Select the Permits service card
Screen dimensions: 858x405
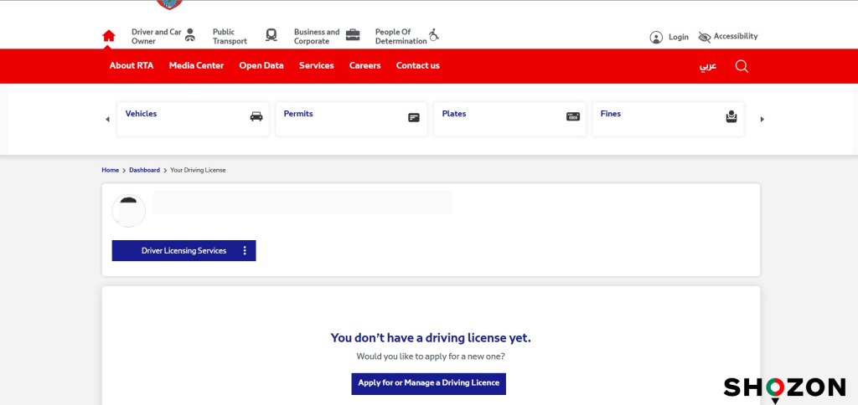click(x=351, y=119)
